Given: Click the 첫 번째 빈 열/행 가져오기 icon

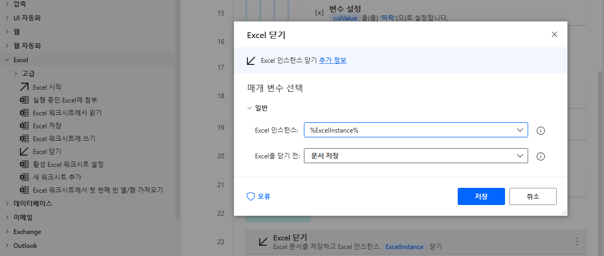Looking at the screenshot, I should (x=24, y=190).
